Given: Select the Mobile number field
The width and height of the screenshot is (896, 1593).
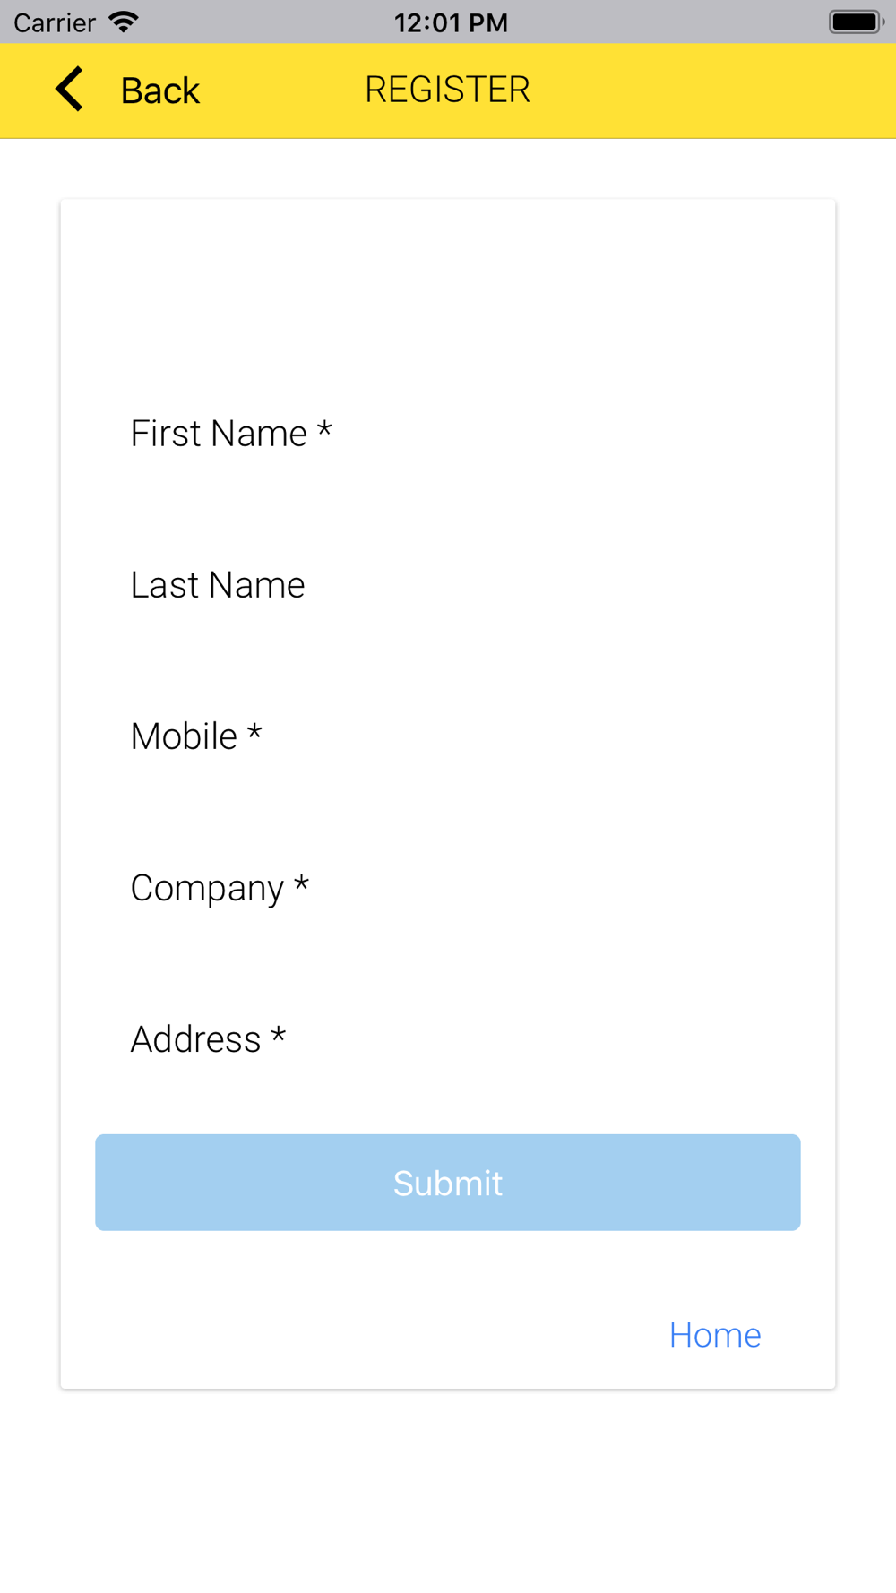Looking at the screenshot, I should [x=448, y=736].
